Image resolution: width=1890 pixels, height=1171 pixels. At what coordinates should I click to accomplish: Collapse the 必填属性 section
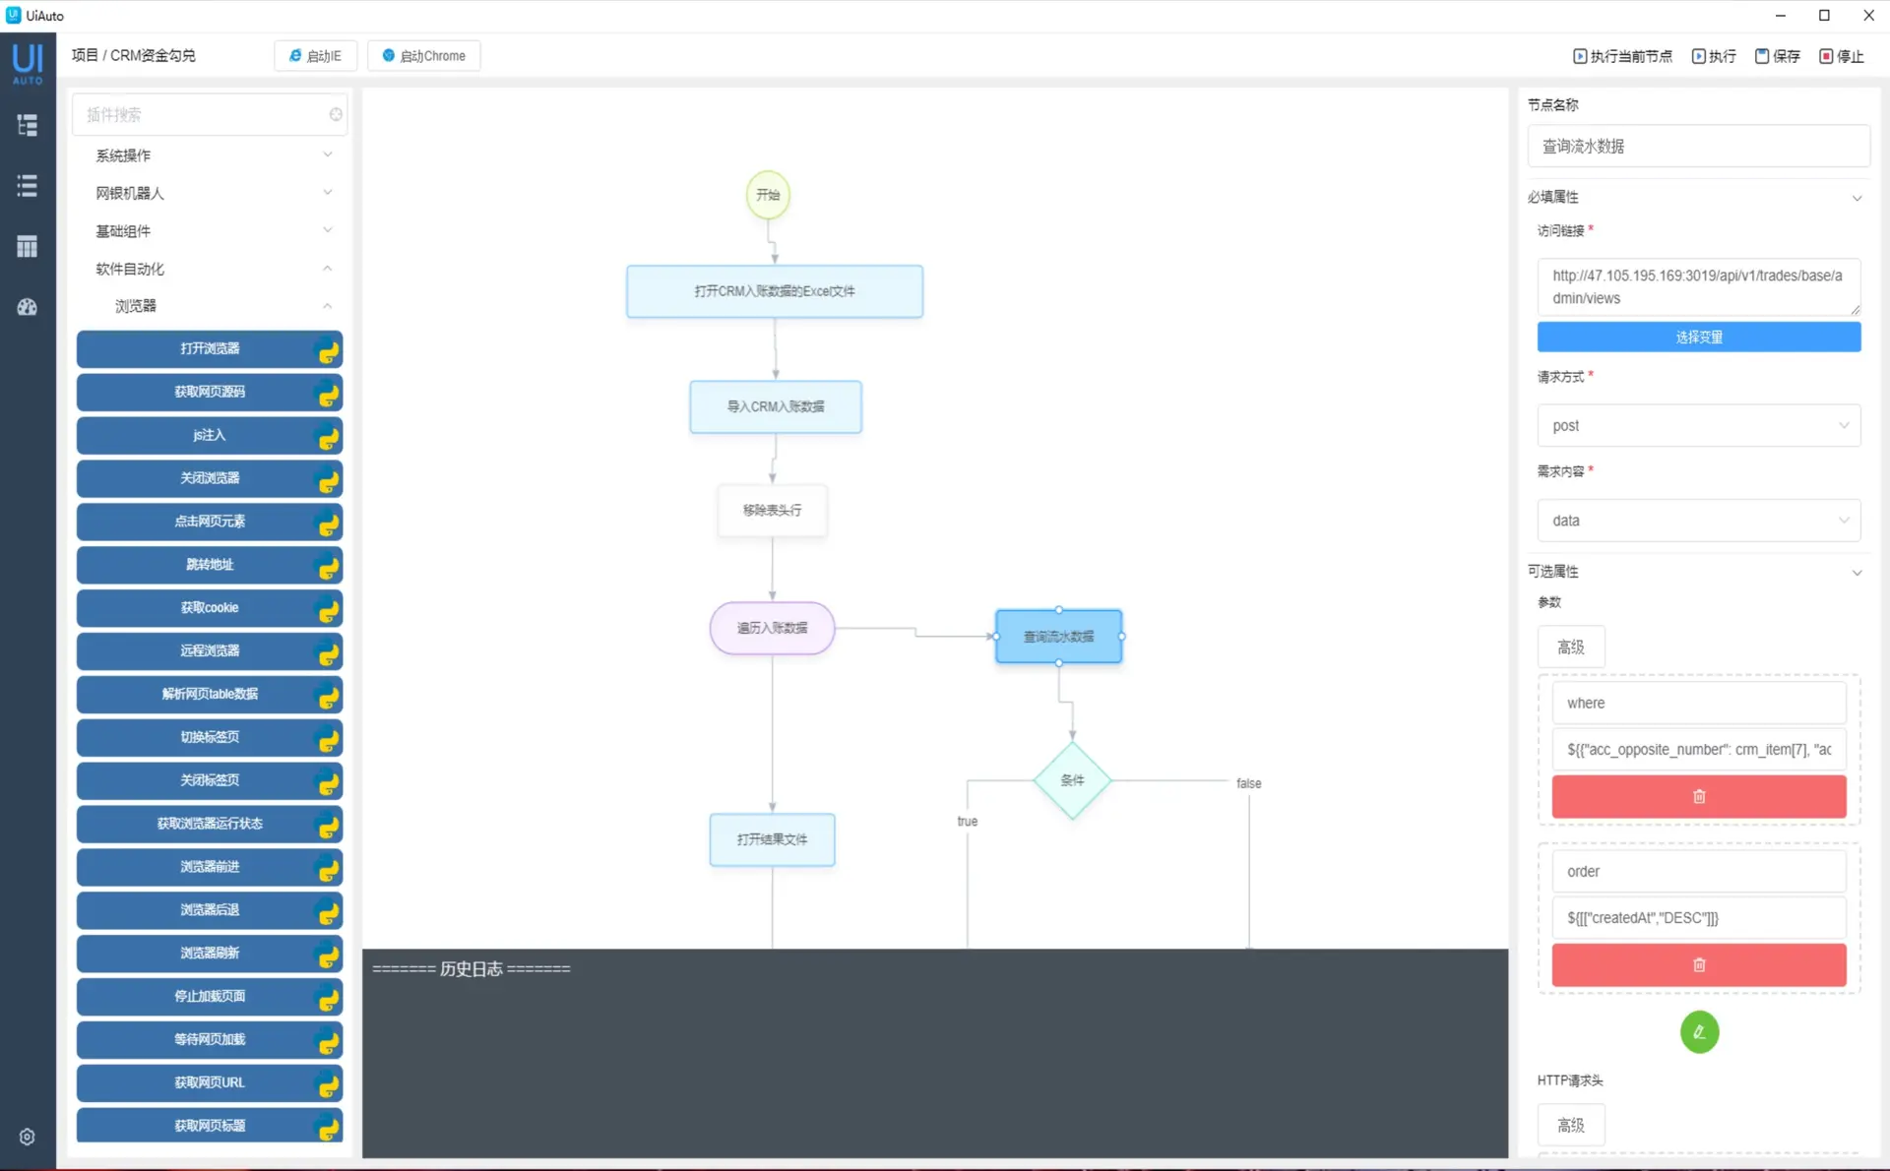[x=1857, y=198]
